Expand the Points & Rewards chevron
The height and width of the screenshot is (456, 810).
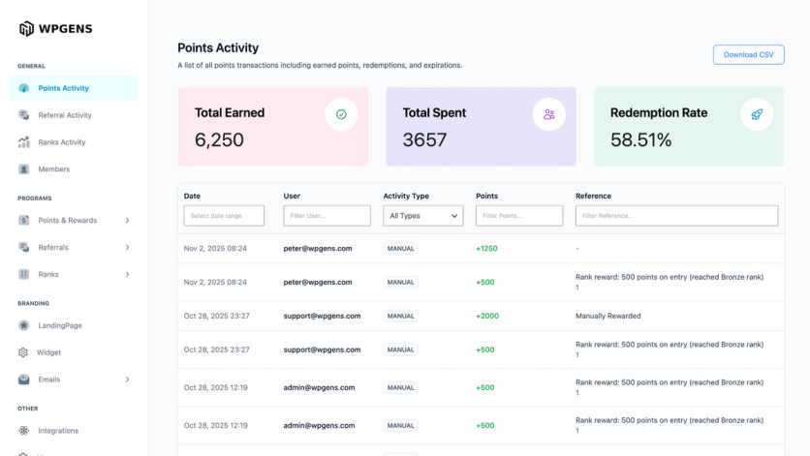[x=127, y=221]
